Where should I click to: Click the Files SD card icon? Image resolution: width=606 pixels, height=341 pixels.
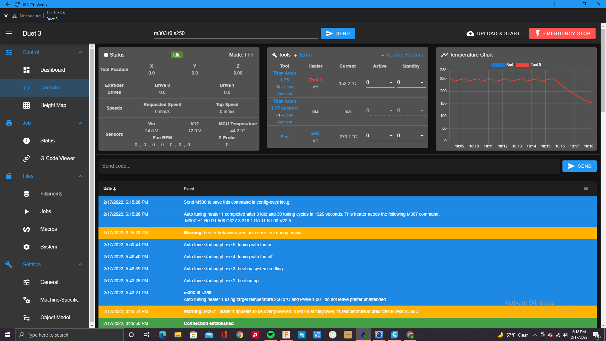(x=9, y=176)
